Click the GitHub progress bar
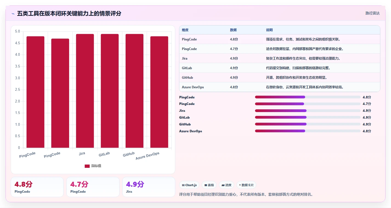Image resolution: width=391 pixels, height=208 pixels. (x=308, y=124)
